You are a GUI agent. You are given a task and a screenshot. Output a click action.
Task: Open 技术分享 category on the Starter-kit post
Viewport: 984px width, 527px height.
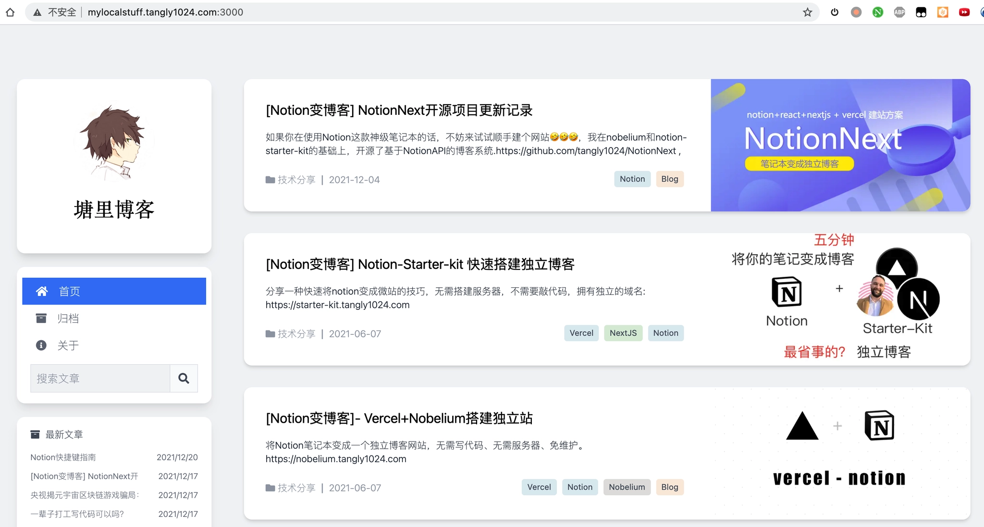pos(296,334)
